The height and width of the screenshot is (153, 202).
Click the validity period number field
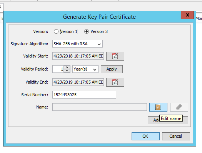click(58, 69)
